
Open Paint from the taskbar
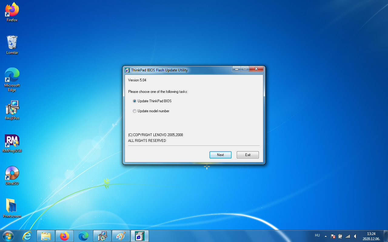[x=121, y=236]
